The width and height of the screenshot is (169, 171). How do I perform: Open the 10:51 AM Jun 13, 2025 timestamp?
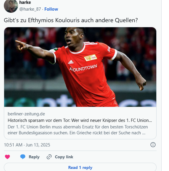point(27,145)
